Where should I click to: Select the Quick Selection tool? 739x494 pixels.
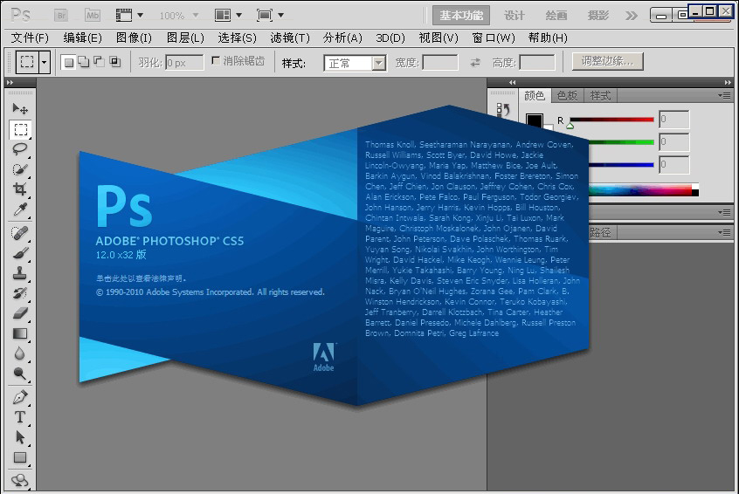(20, 169)
